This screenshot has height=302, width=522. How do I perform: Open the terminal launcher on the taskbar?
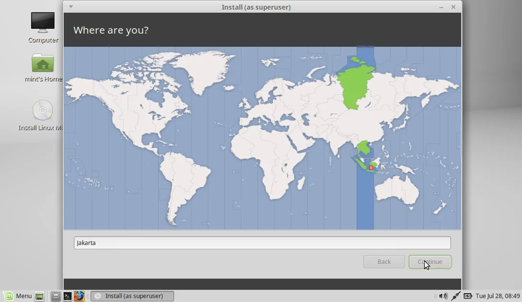(x=68, y=296)
